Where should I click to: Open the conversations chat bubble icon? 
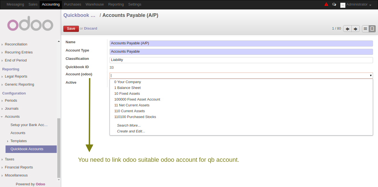(334, 4)
